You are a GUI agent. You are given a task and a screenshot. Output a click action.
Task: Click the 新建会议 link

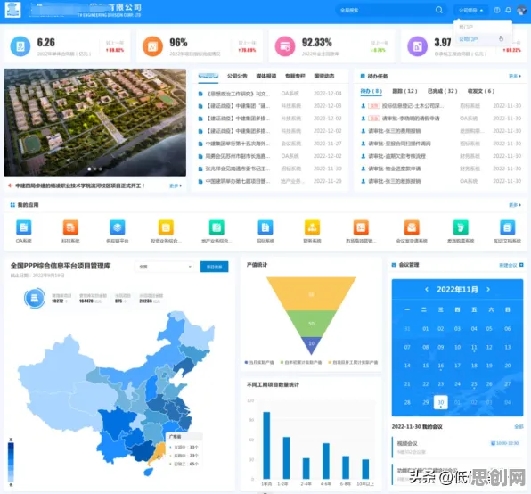(508, 265)
